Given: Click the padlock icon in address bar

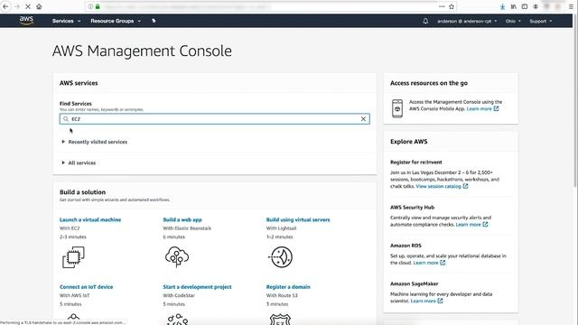Looking at the screenshot, I should [x=98, y=6].
